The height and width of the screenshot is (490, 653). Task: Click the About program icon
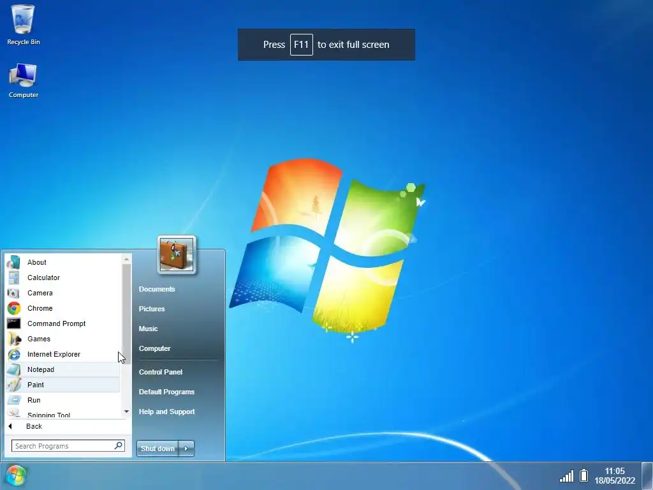[x=13, y=262]
